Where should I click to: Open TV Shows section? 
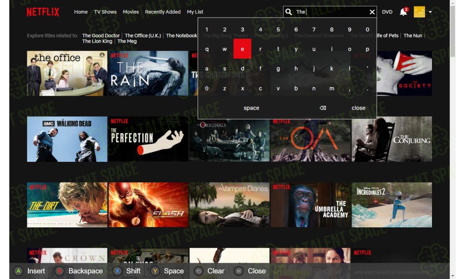tap(105, 12)
